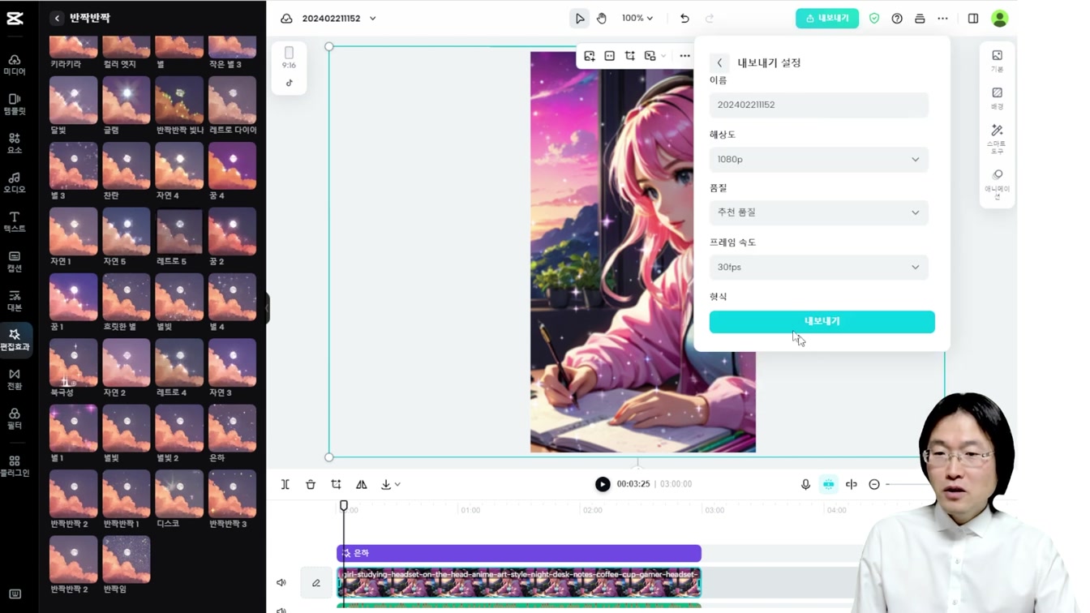Click the video track edit pencil button
This screenshot has width=1090, height=613.
(316, 583)
